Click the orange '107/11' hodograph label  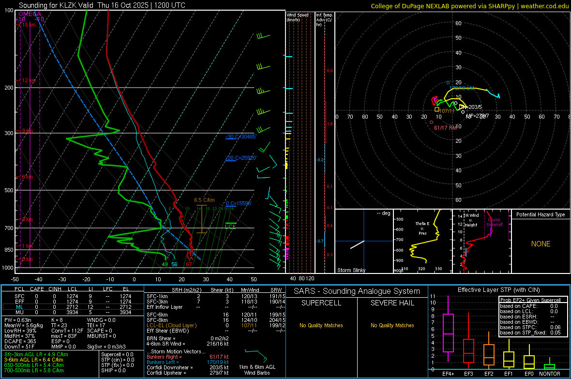447,111
